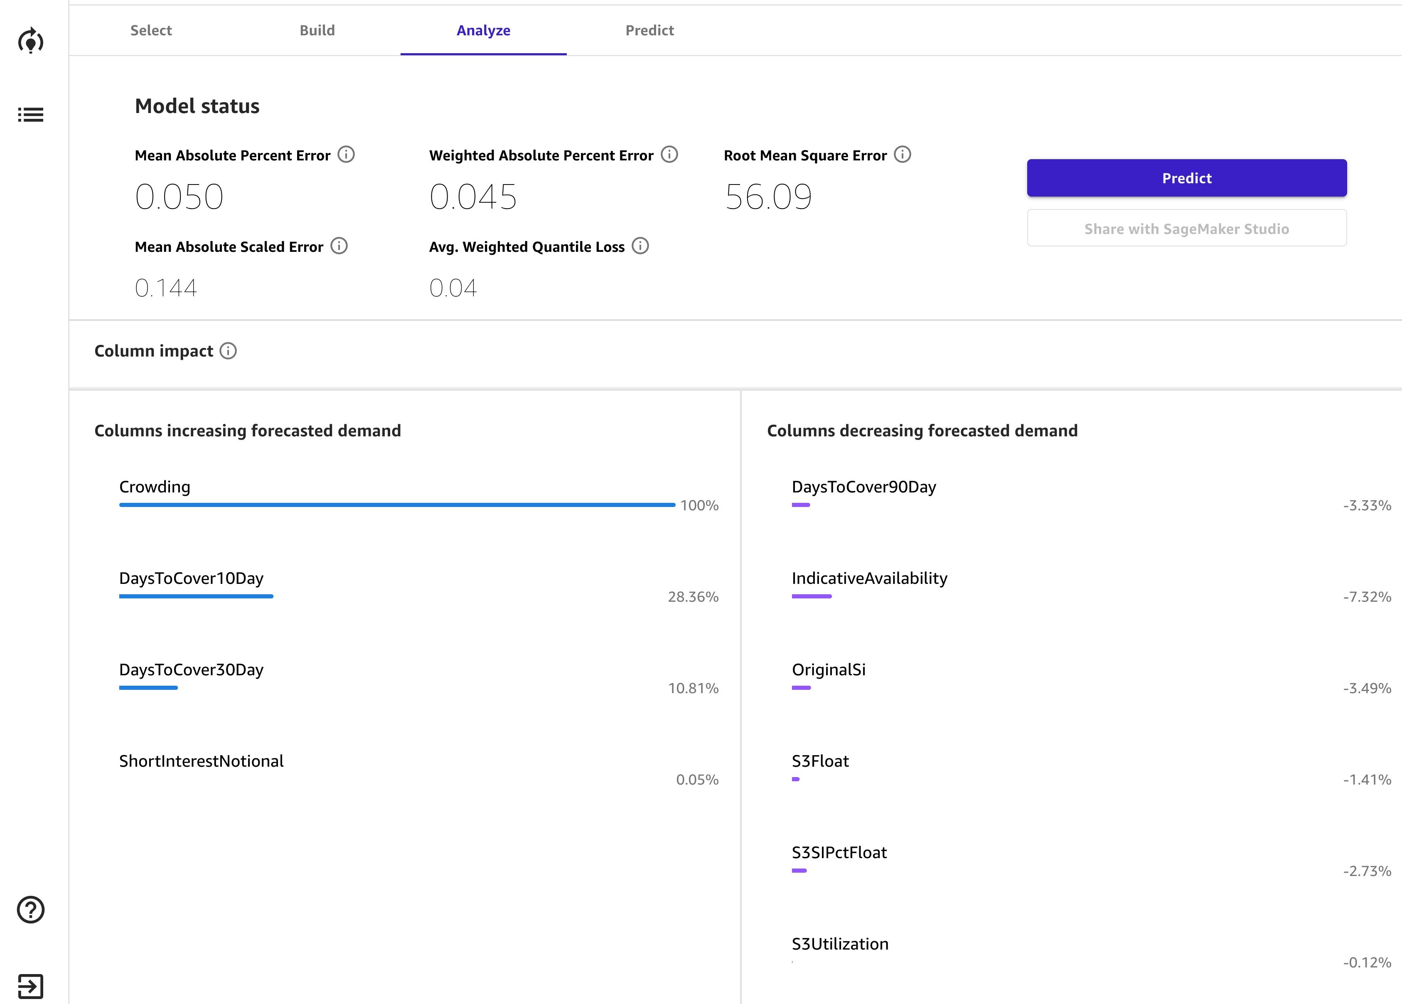The width and height of the screenshot is (1402, 1004).
Task: Show info for Root Mean Square Error
Action: click(903, 155)
